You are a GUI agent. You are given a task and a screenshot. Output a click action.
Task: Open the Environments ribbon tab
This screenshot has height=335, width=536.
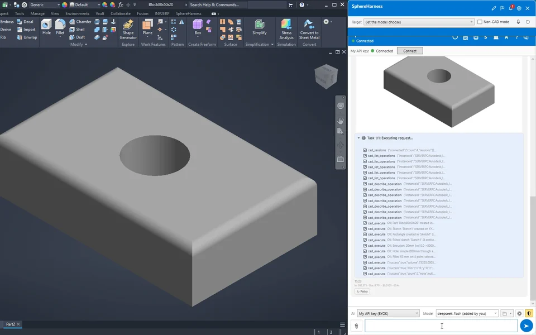point(77,13)
